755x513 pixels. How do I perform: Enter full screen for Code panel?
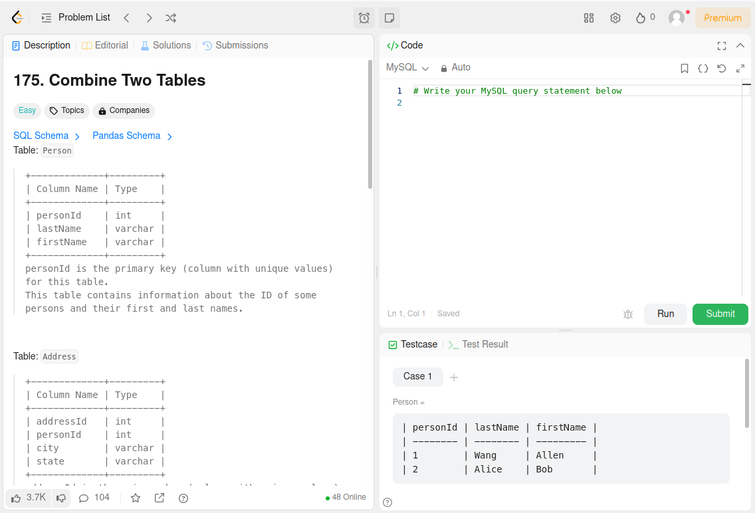point(721,46)
